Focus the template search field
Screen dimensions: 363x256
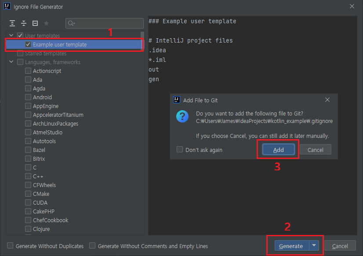pos(105,23)
